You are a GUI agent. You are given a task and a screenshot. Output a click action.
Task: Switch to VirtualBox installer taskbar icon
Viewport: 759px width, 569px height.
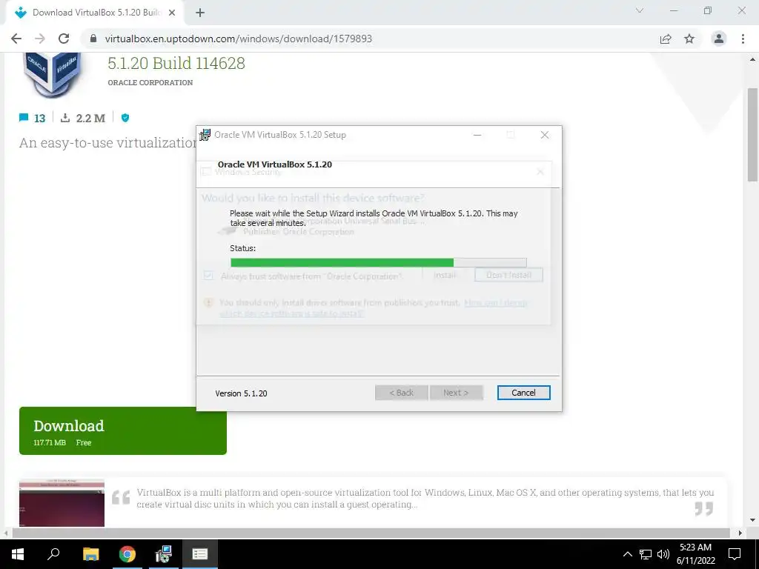point(164,554)
